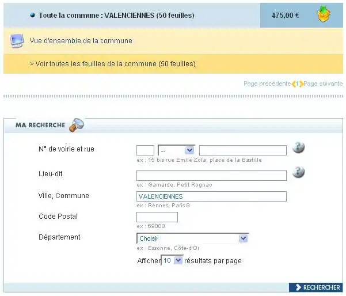This screenshot has height=296, width=346.
Task: Click the street name input field
Action: [242, 150]
